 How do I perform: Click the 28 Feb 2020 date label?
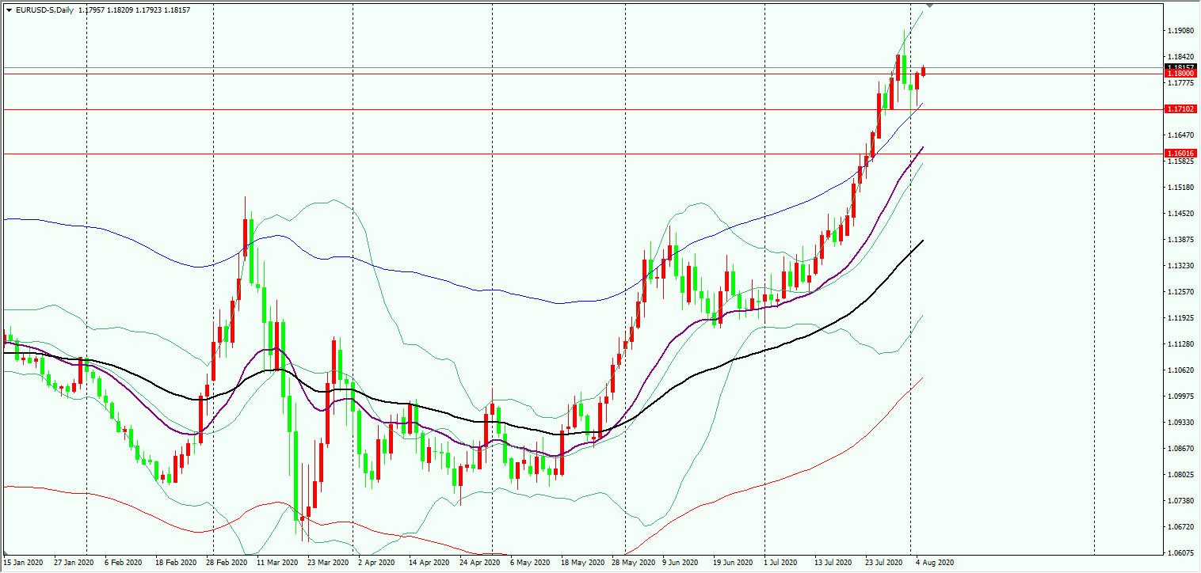point(226,563)
